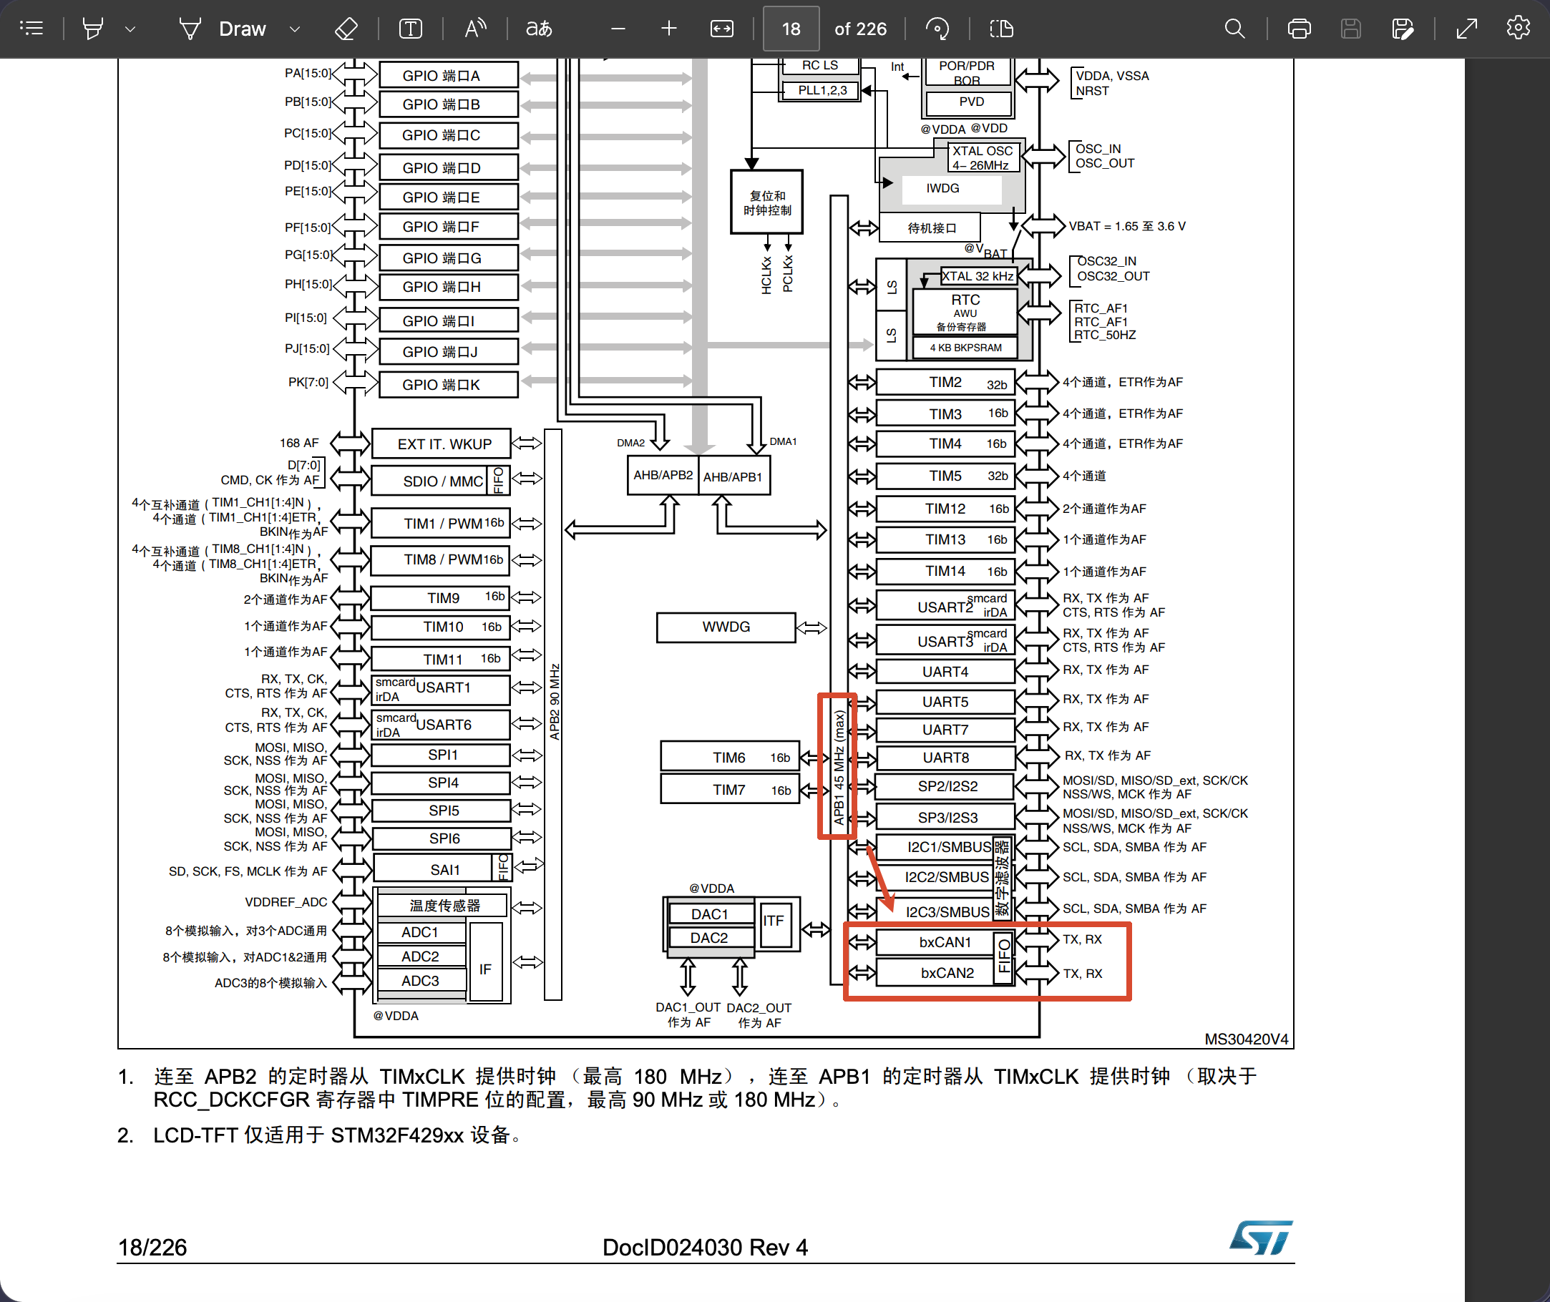
Task: Click the 'IWDG' block
Action: 951,190
